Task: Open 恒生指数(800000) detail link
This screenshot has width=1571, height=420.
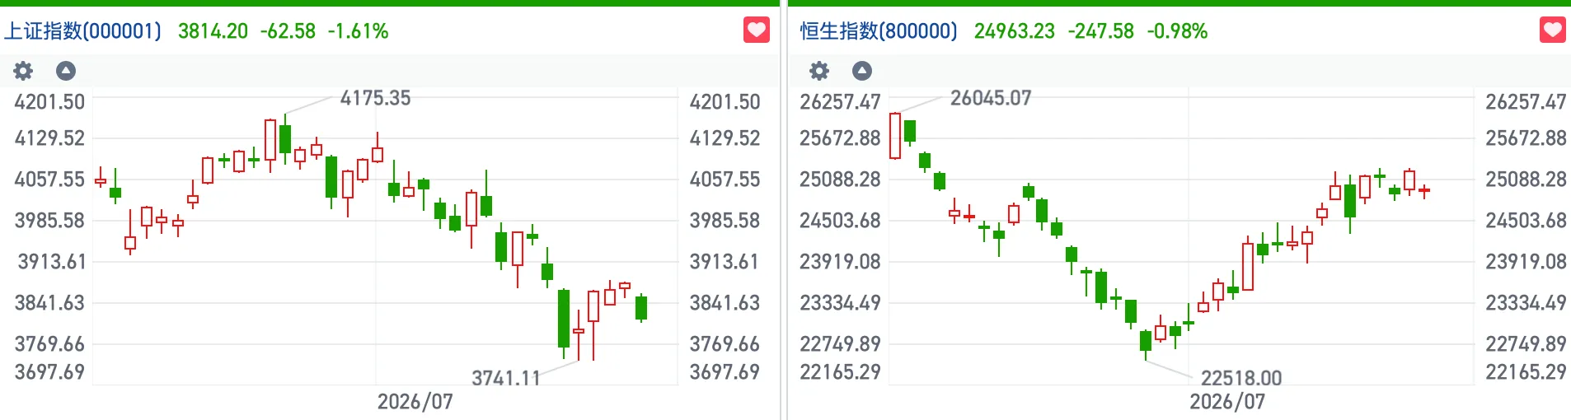Action: (879, 31)
